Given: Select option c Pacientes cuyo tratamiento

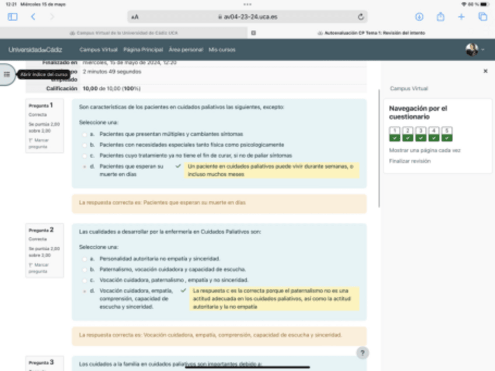Looking at the screenshot, I should point(84,156).
